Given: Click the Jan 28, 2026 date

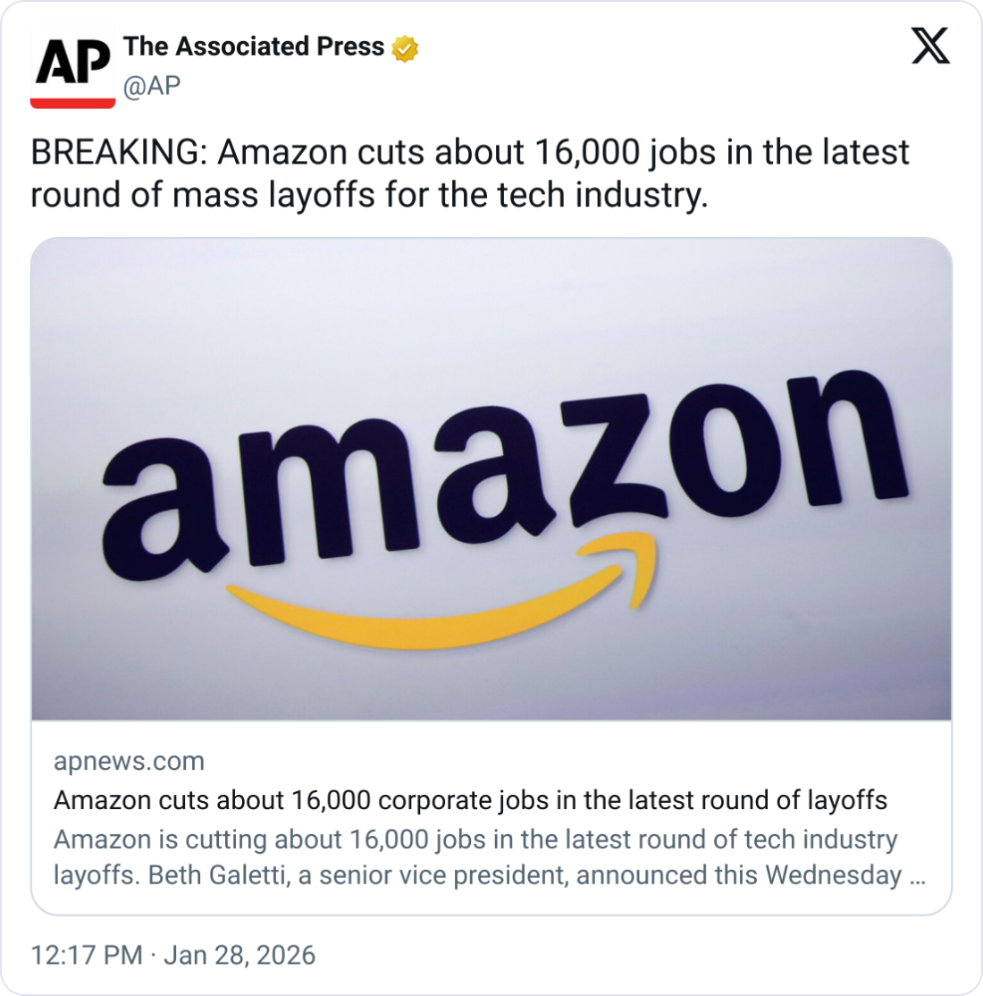Looking at the screenshot, I should pos(239,955).
